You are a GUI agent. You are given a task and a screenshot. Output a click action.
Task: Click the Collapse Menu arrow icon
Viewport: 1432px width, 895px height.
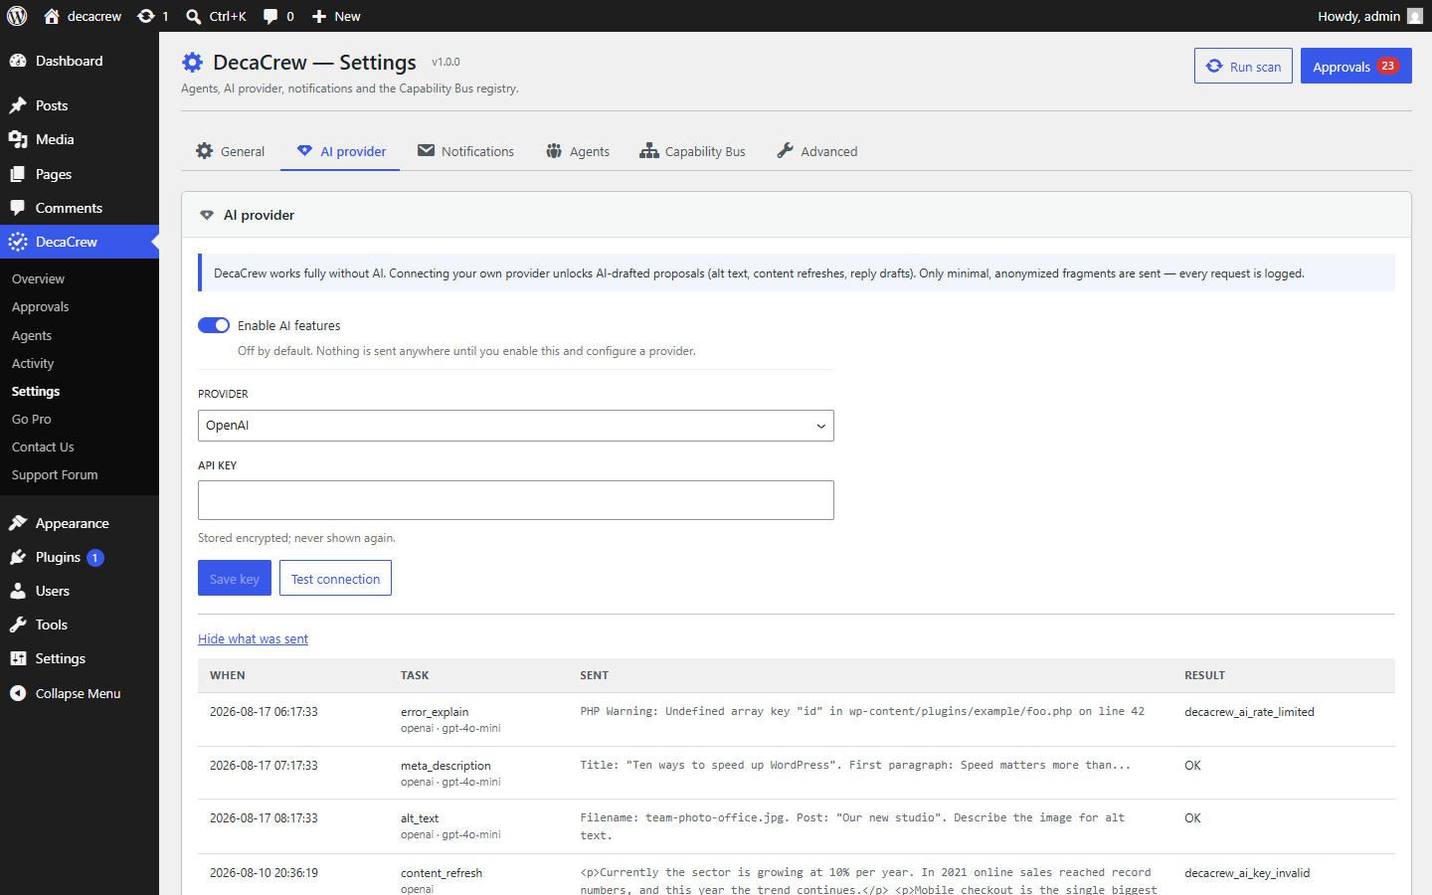tap(18, 693)
